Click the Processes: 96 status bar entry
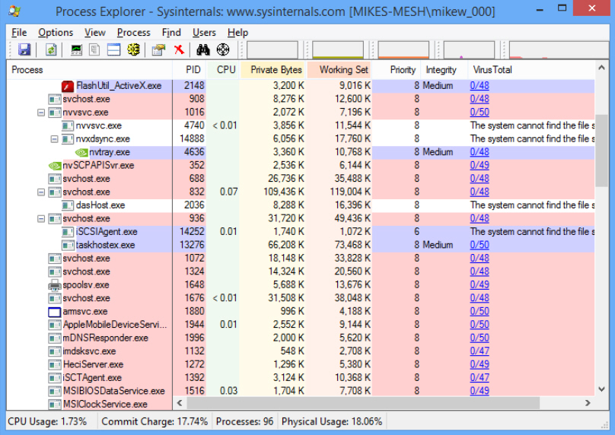615x435 pixels. 244,421
